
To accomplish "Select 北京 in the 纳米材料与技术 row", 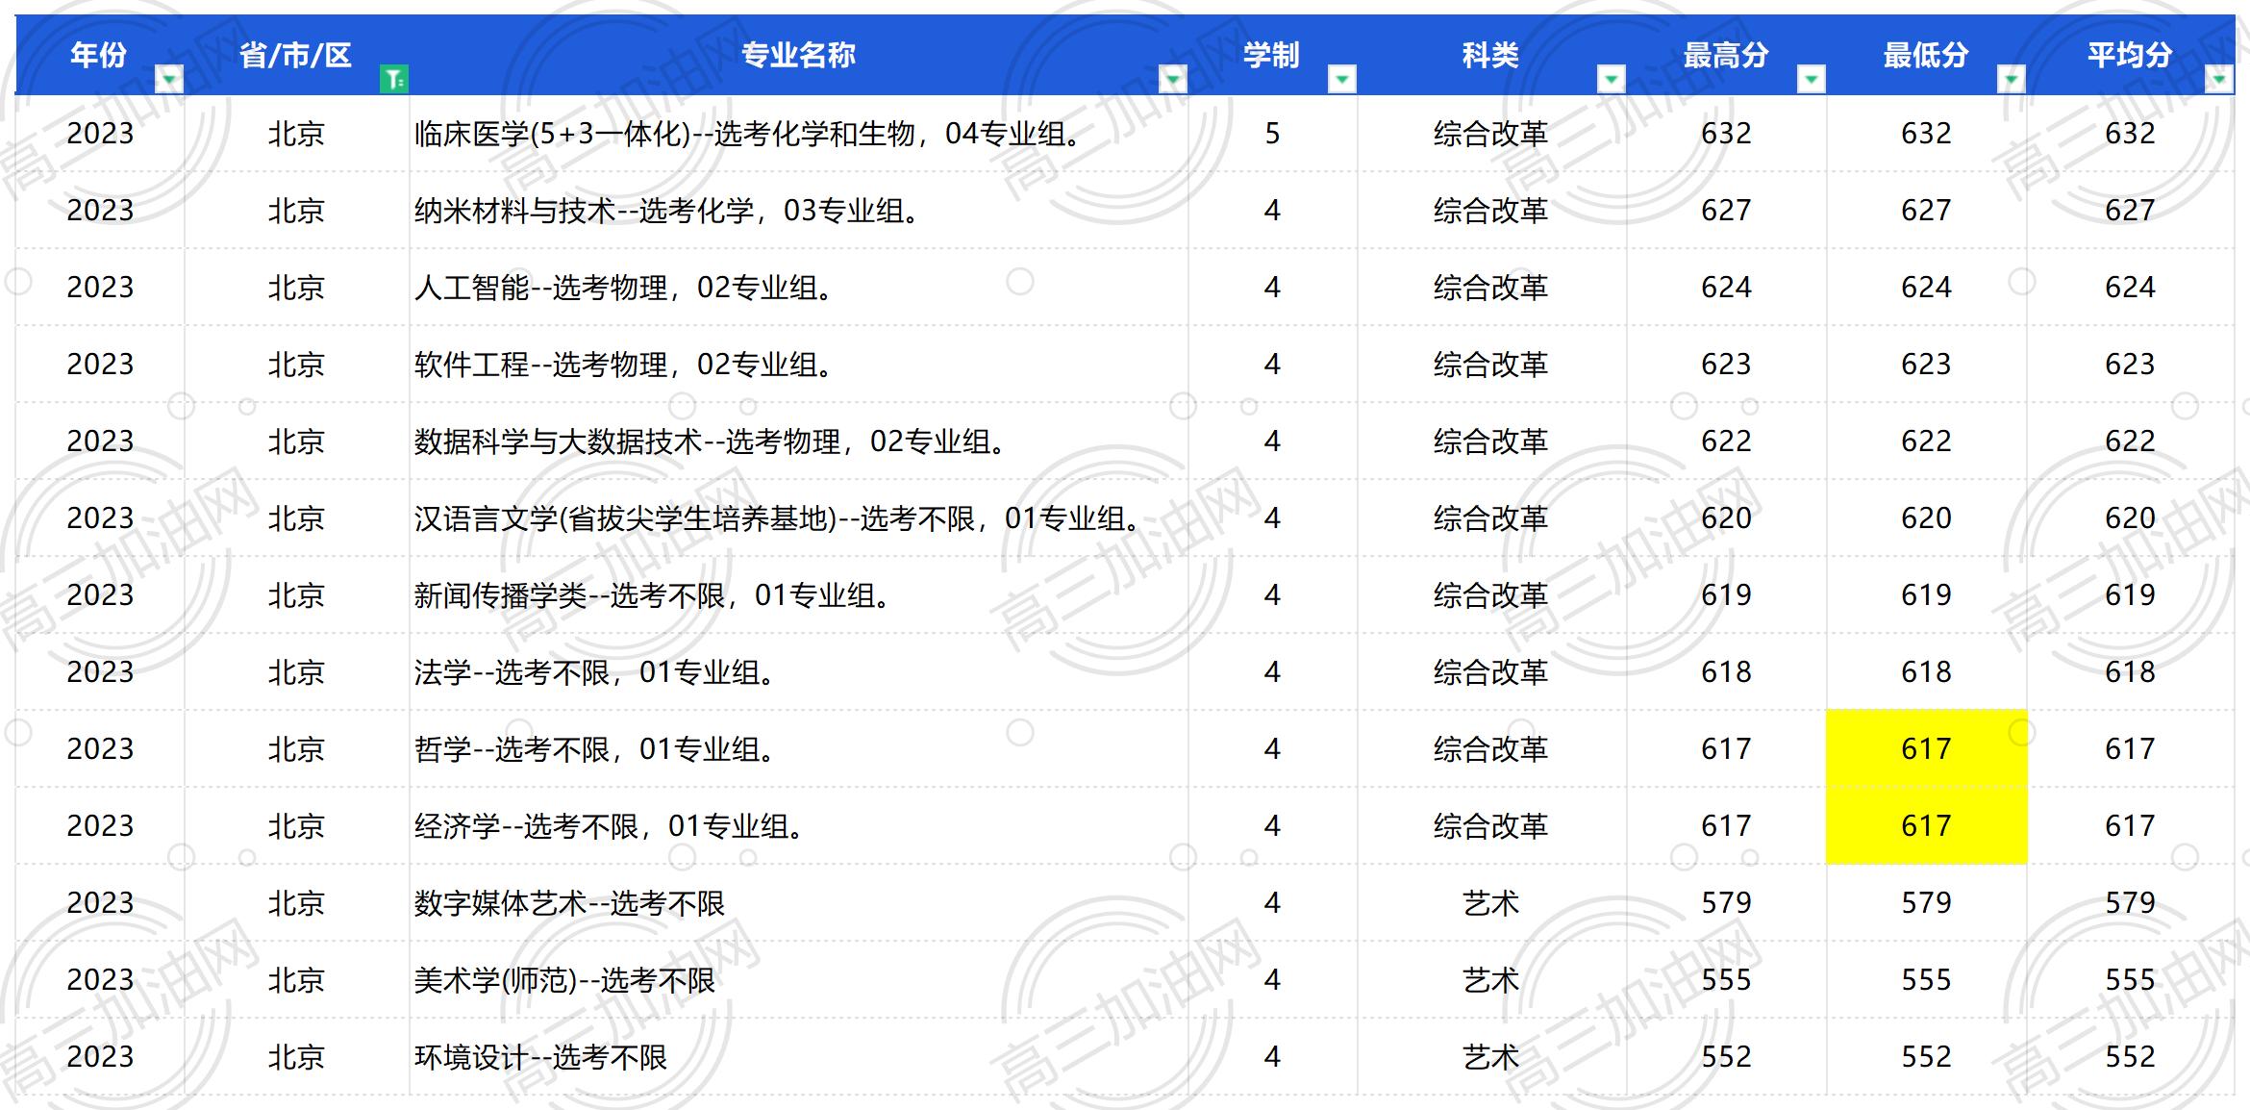I will 297,211.
